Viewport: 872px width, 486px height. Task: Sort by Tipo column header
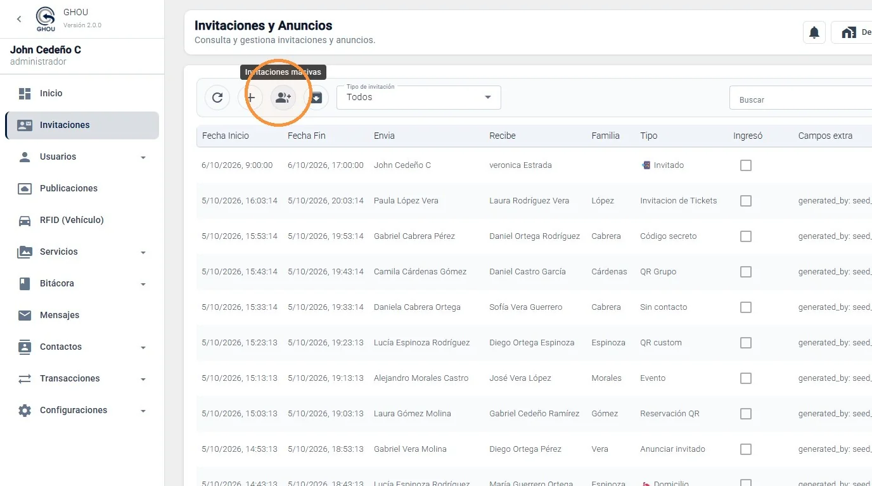click(649, 136)
